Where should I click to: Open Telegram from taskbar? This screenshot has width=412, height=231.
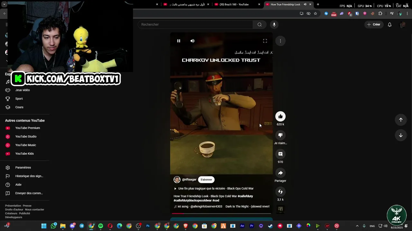(x=82, y=226)
